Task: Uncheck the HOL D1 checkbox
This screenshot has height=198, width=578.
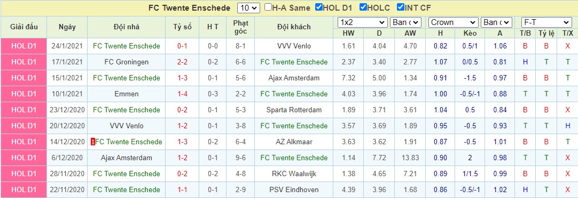Action: tap(319, 7)
